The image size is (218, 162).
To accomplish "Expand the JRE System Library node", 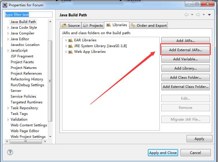I will coord(66,46).
